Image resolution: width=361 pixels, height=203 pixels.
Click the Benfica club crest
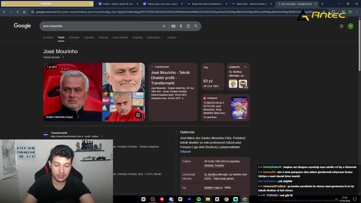point(233,84)
